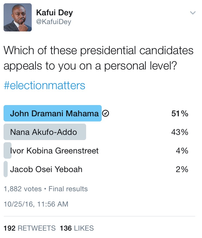Click the 1,882 votes count
The height and width of the screenshot is (238, 202).
[23, 189]
